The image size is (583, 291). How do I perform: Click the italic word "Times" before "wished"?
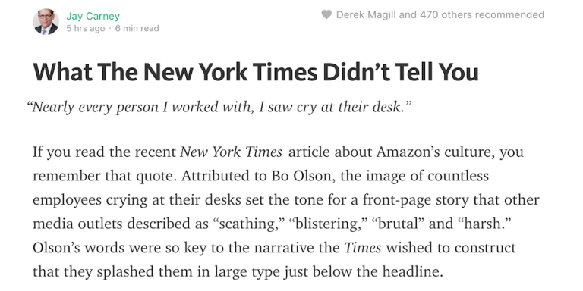point(363,248)
